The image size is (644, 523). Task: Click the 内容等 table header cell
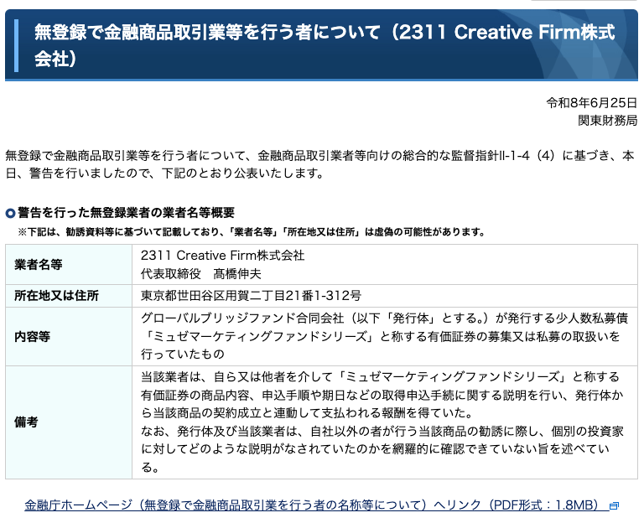(69, 337)
